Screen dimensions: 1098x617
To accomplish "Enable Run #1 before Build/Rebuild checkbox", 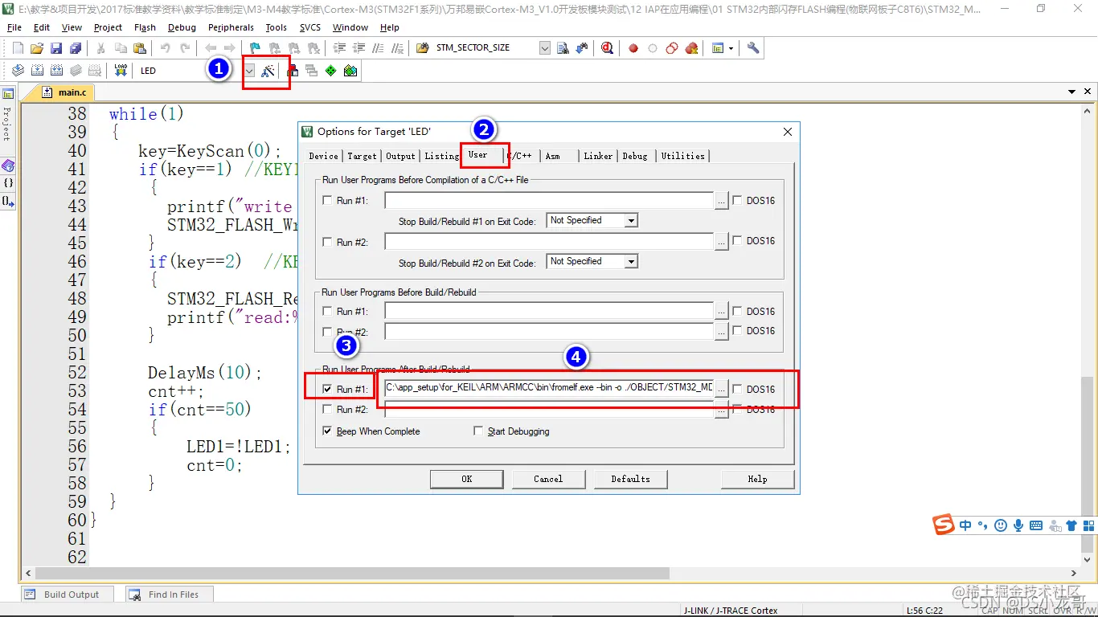I will (x=327, y=311).
